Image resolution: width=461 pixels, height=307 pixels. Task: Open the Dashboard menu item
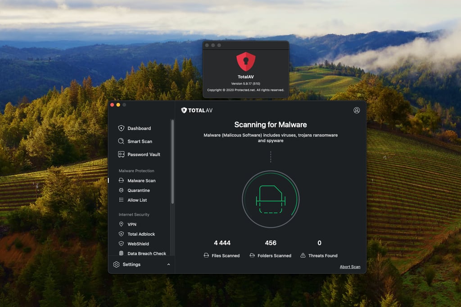tap(139, 128)
